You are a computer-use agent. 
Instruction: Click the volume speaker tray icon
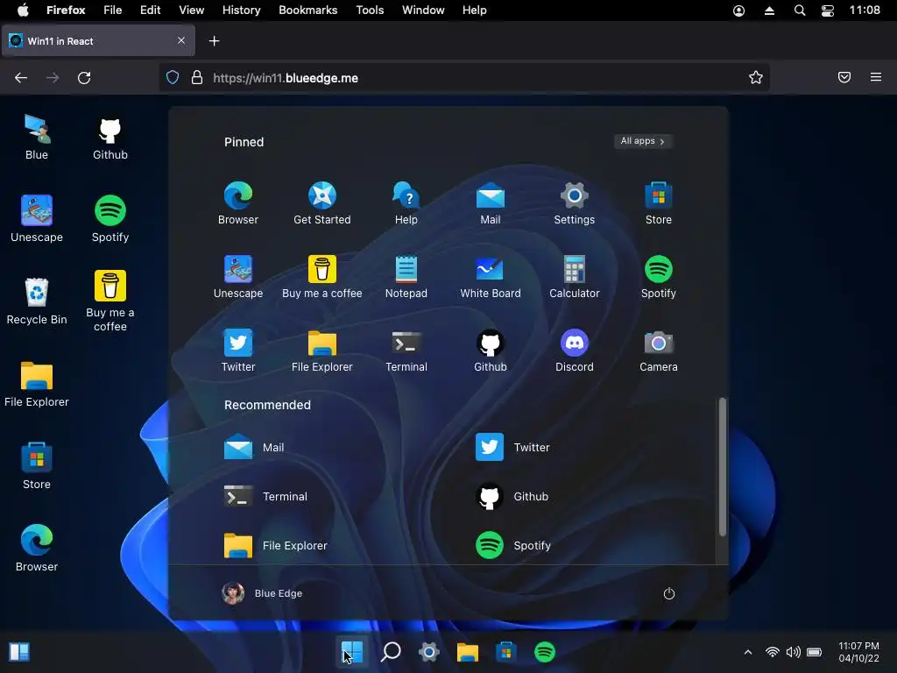(x=793, y=652)
